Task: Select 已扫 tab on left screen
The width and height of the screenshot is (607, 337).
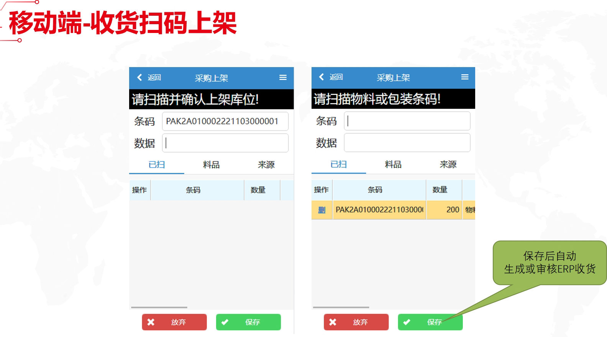Action: (157, 165)
